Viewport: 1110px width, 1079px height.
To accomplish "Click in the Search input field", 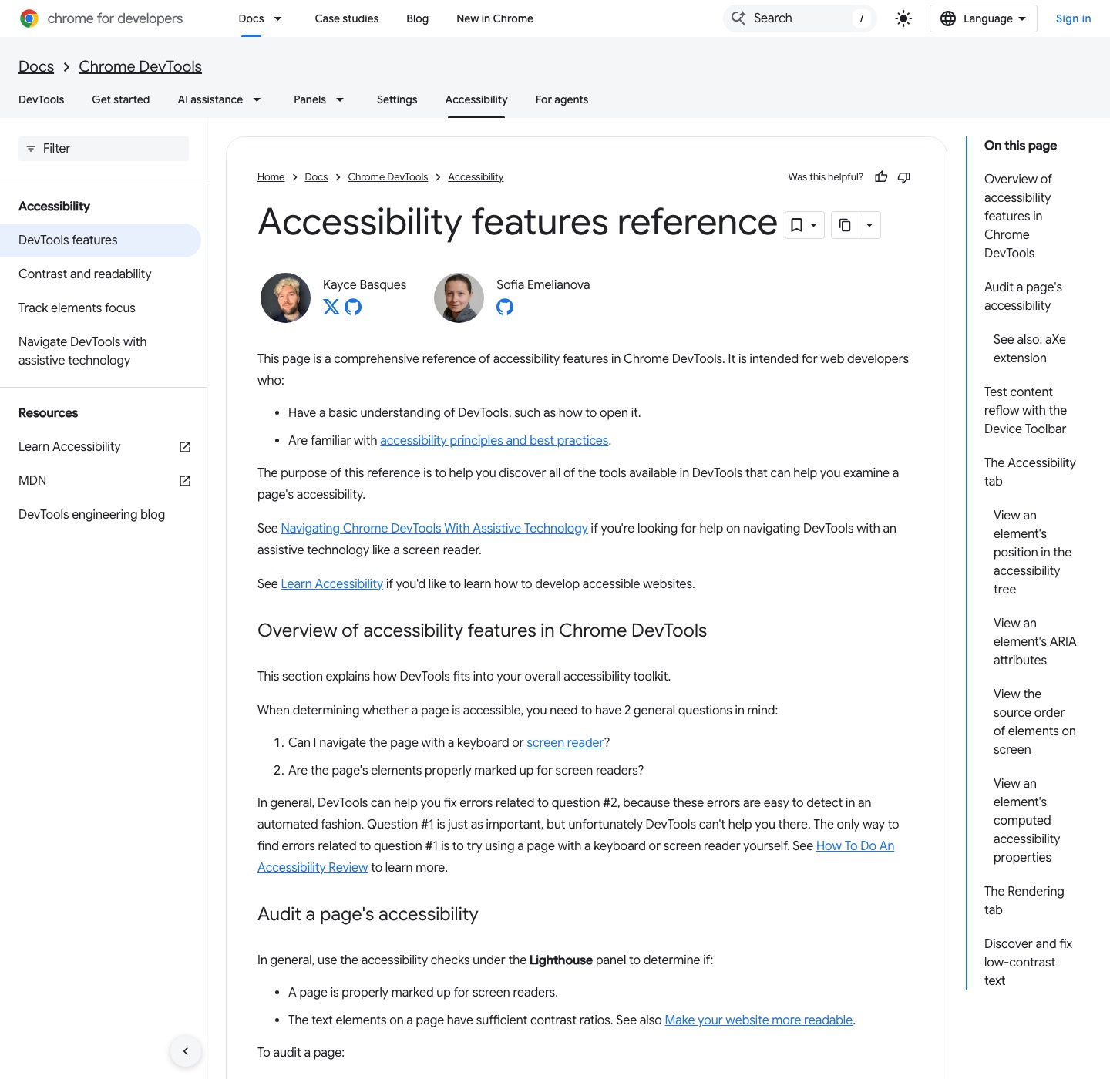I will point(800,18).
